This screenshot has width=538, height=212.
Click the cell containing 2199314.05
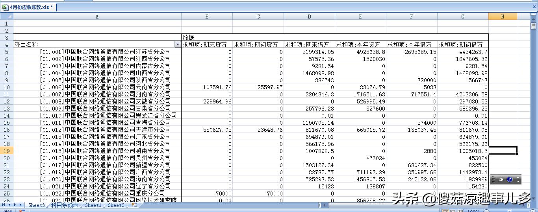pyautogui.click(x=309, y=52)
